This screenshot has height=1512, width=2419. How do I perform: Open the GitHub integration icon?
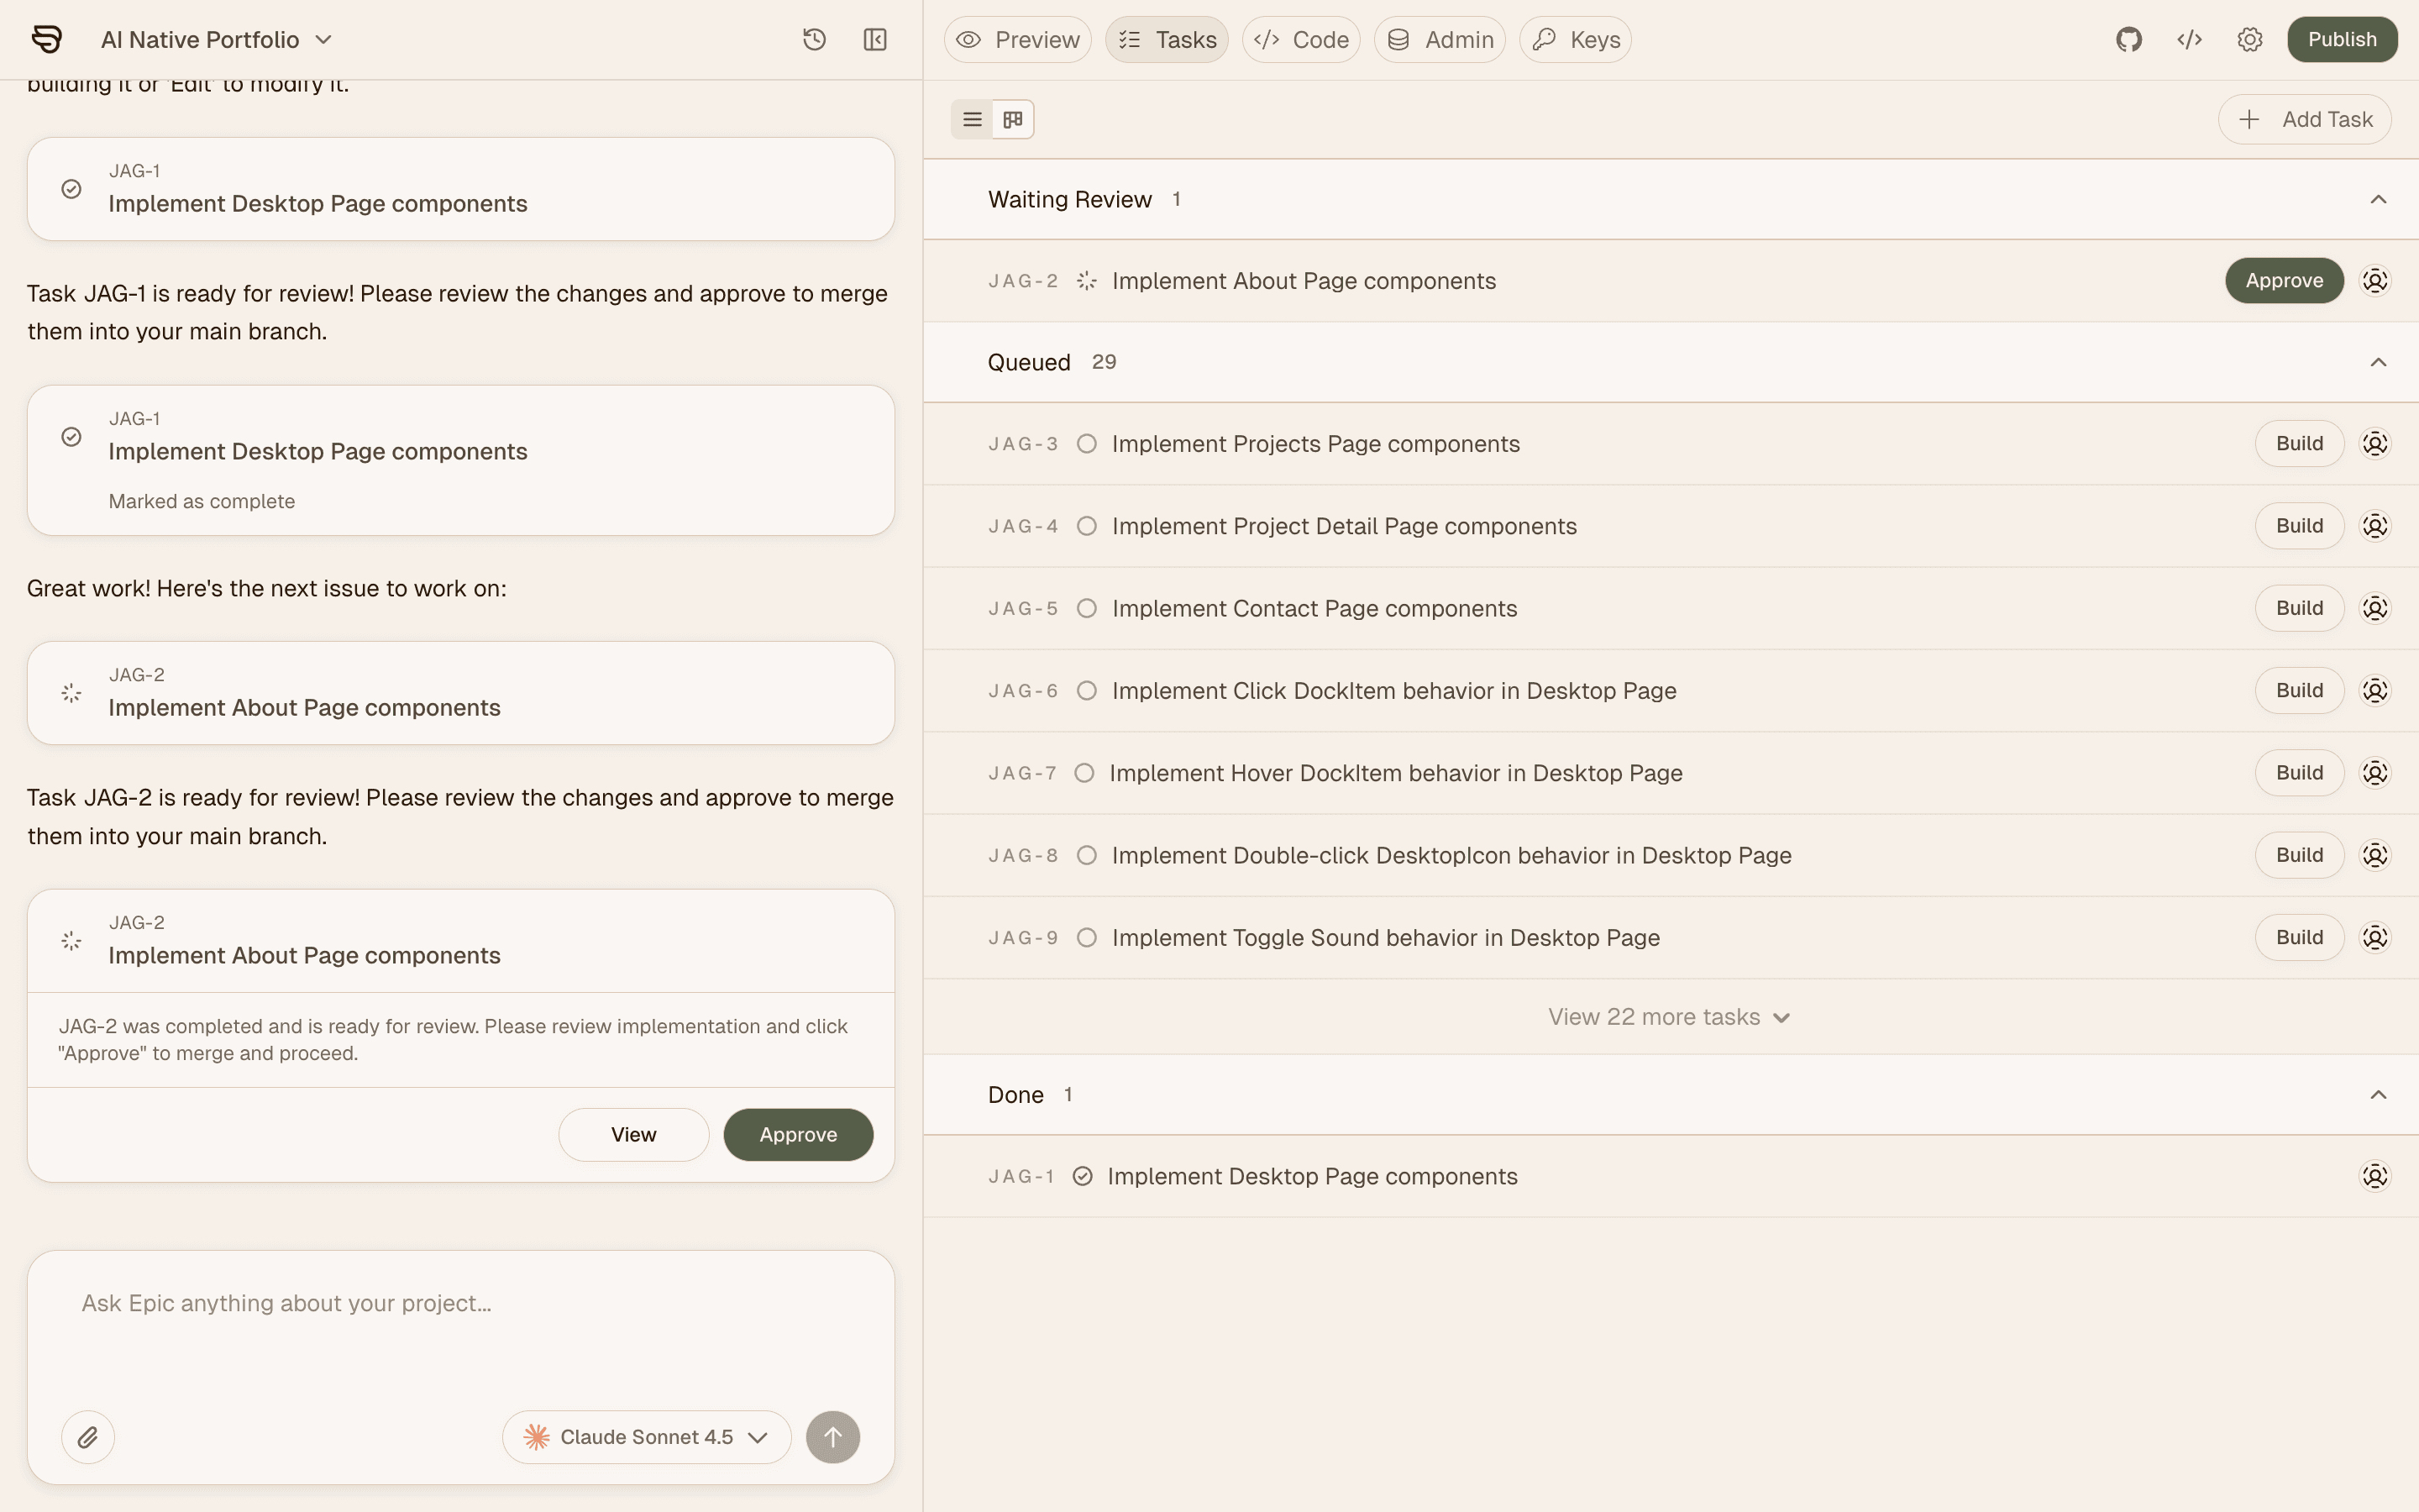pos(2128,40)
